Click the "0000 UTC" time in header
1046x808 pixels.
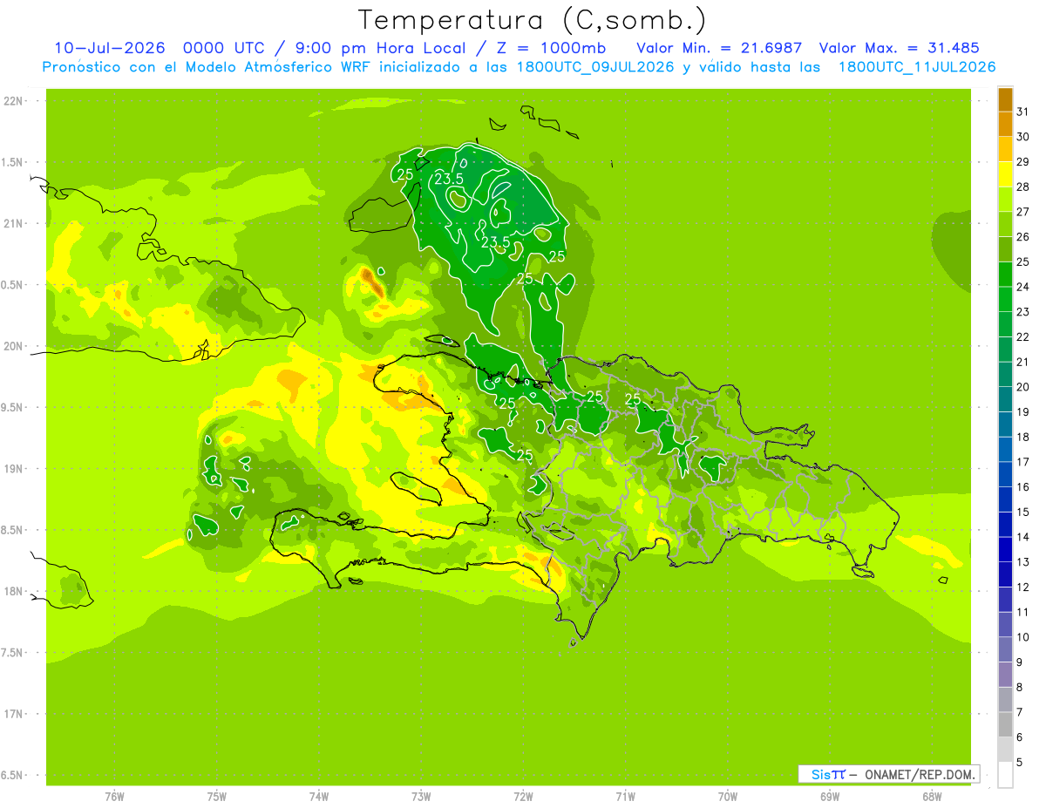pos(224,48)
